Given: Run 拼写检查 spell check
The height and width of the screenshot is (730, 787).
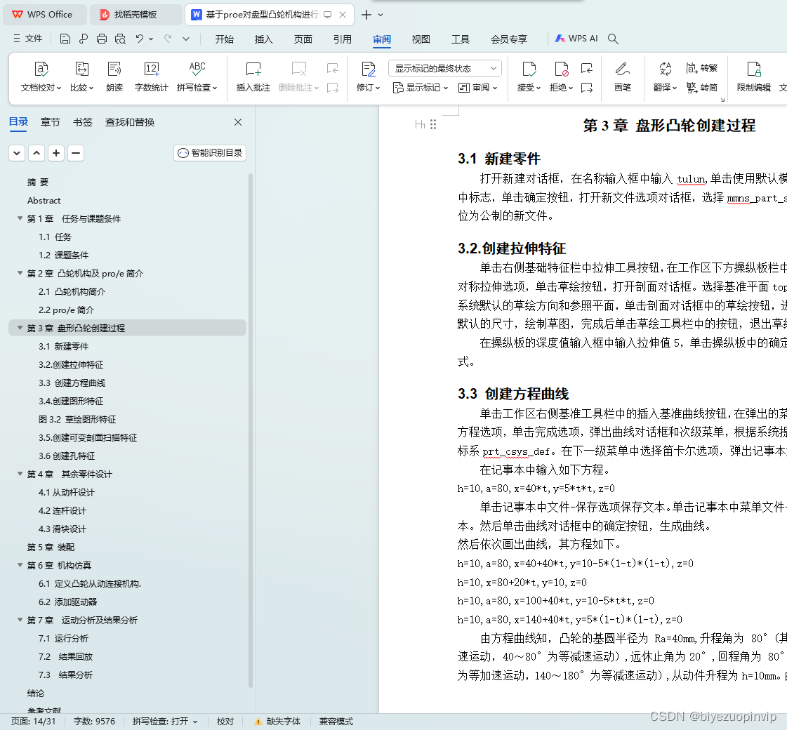Looking at the screenshot, I should (197, 77).
